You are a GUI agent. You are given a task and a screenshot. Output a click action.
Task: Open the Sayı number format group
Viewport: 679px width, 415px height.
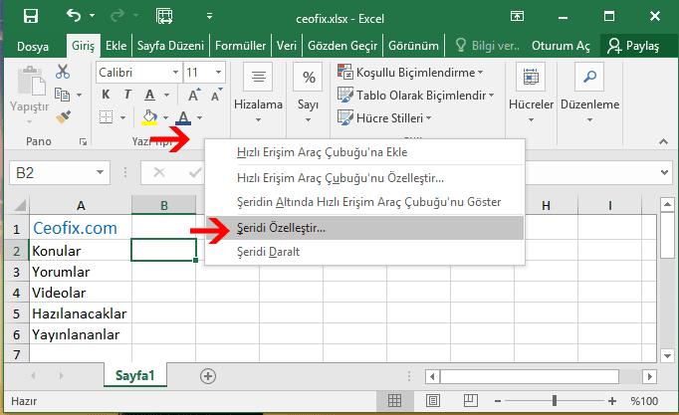308,94
